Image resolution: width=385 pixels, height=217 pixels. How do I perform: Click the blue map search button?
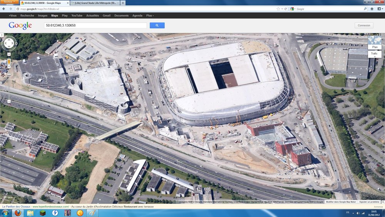coord(157,25)
